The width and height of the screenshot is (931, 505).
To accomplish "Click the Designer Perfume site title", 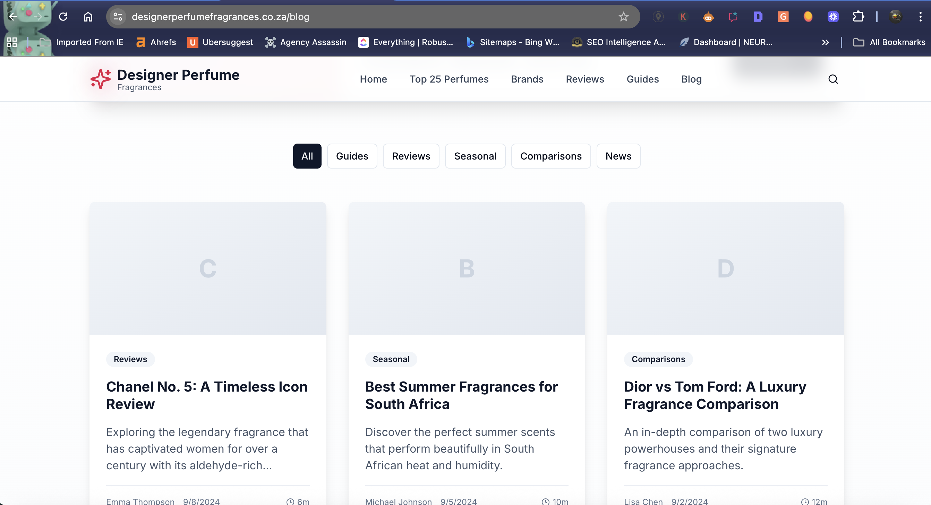I will (x=179, y=75).
